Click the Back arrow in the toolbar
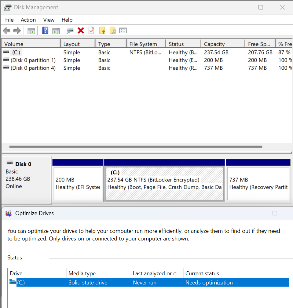 (7, 31)
